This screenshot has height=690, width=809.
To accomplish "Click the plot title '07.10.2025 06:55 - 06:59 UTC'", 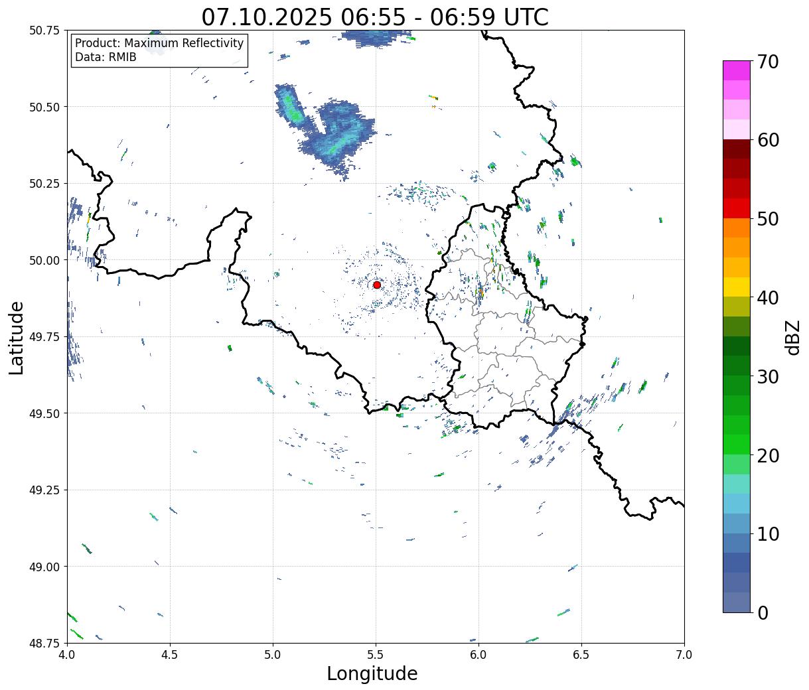I will point(375,17).
